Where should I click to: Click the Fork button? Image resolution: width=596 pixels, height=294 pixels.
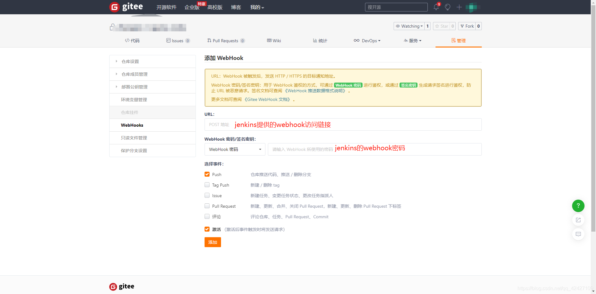pyautogui.click(x=467, y=26)
